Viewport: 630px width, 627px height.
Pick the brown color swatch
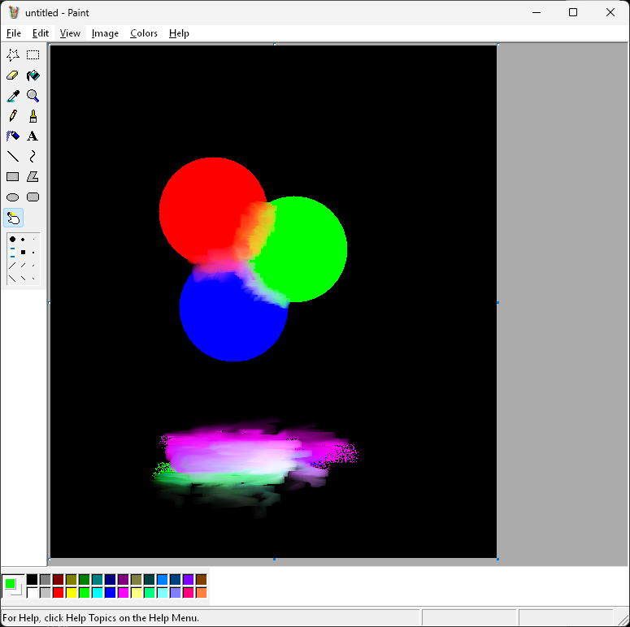(202, 579)
